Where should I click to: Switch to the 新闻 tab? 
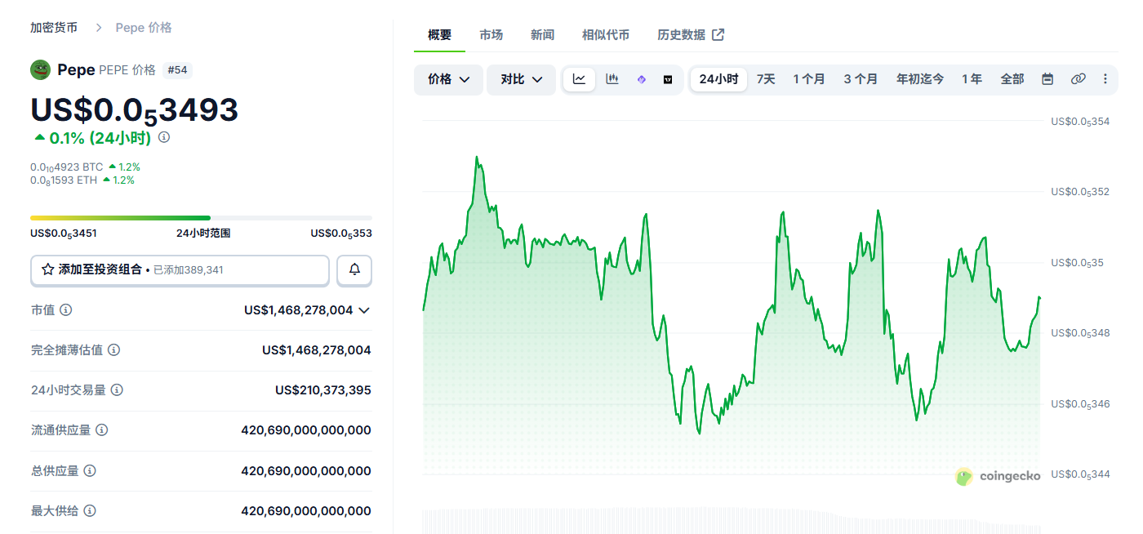click(542, 34)
